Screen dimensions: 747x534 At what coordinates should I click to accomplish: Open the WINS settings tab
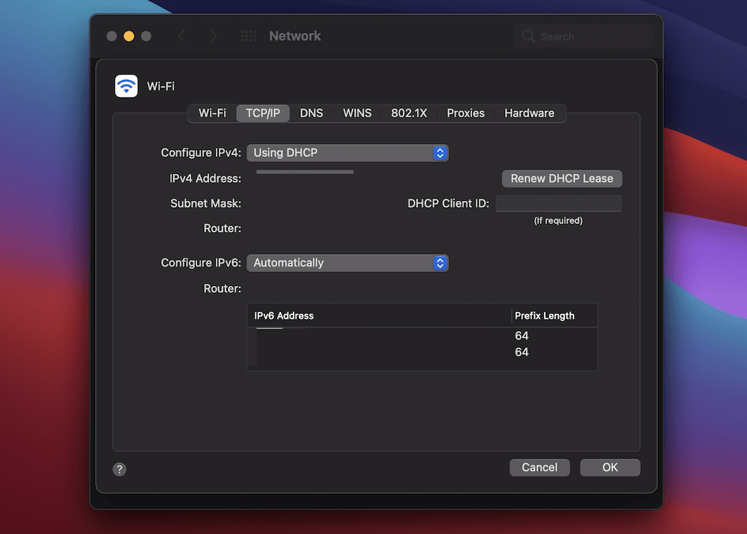pos(357,113)
